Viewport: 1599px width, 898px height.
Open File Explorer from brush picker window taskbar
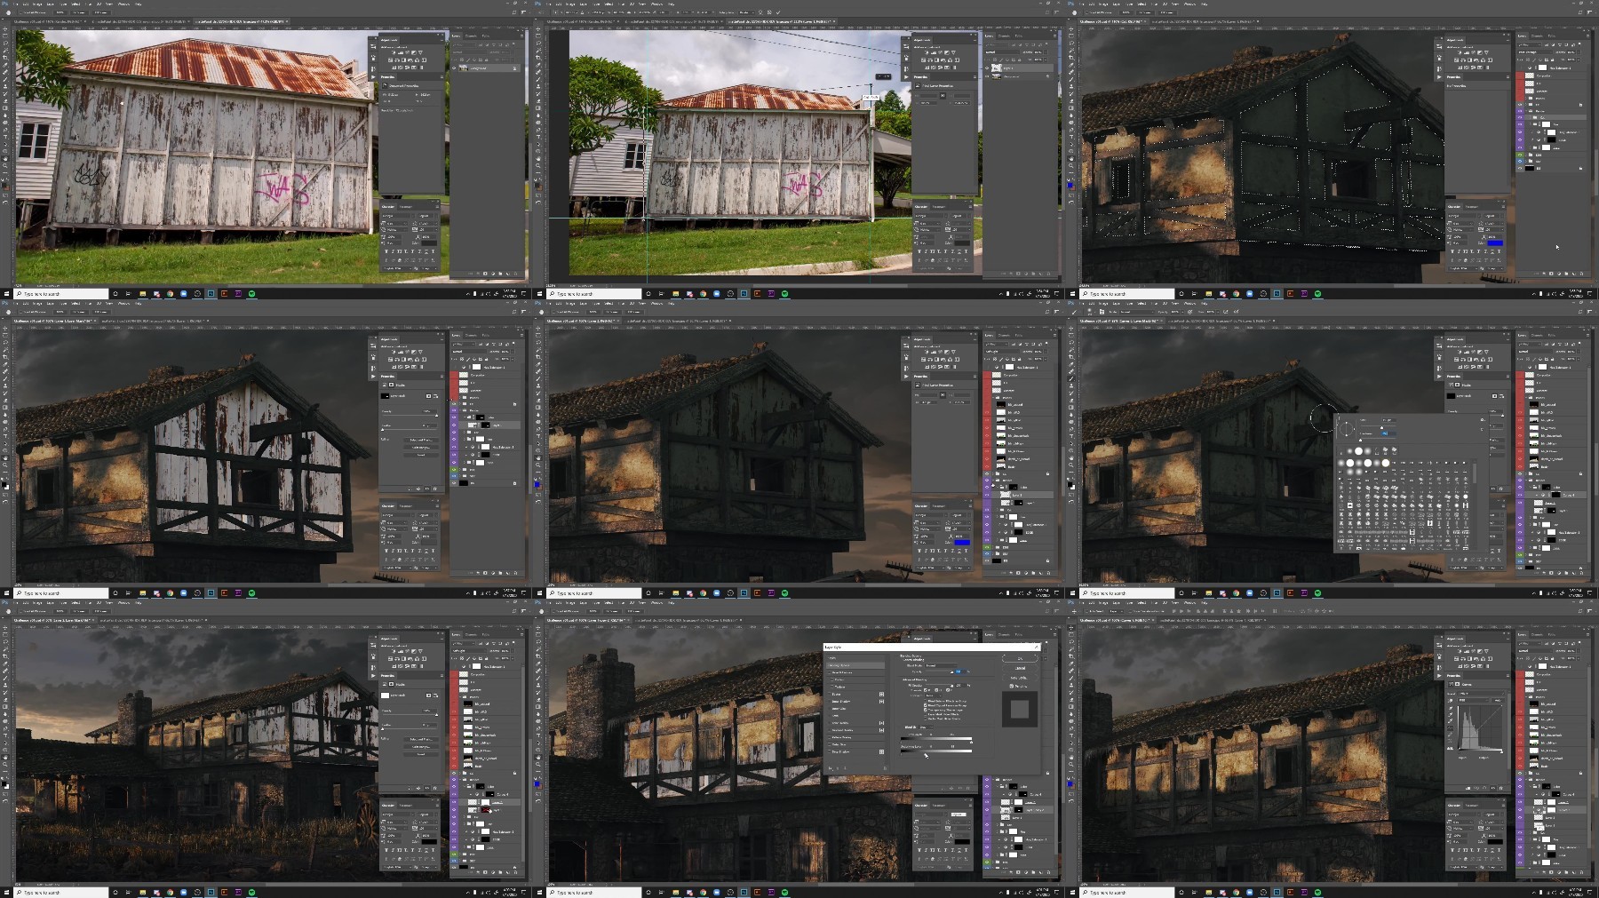1209,592
